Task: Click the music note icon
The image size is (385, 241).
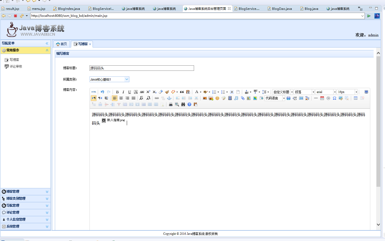Action: pyautogui.click(x=236, y=98)
